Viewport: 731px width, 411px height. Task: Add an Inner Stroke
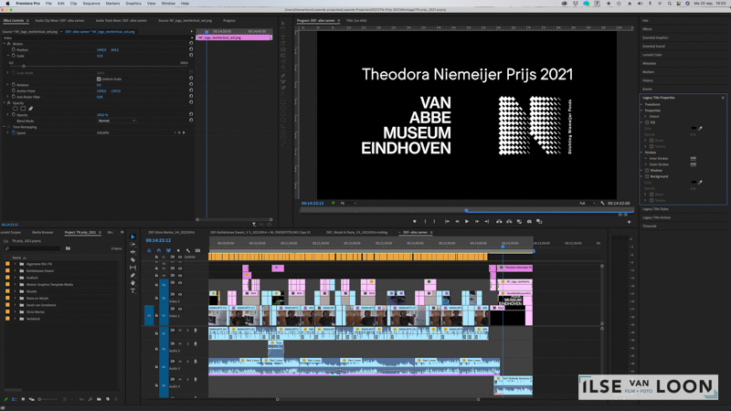[694, 158]
